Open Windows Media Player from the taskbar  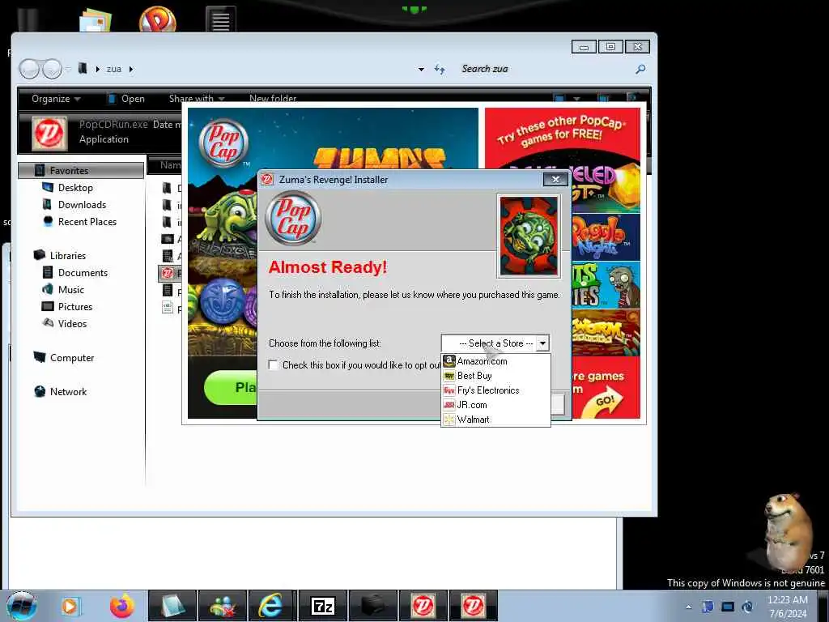(x=70, y=606)
